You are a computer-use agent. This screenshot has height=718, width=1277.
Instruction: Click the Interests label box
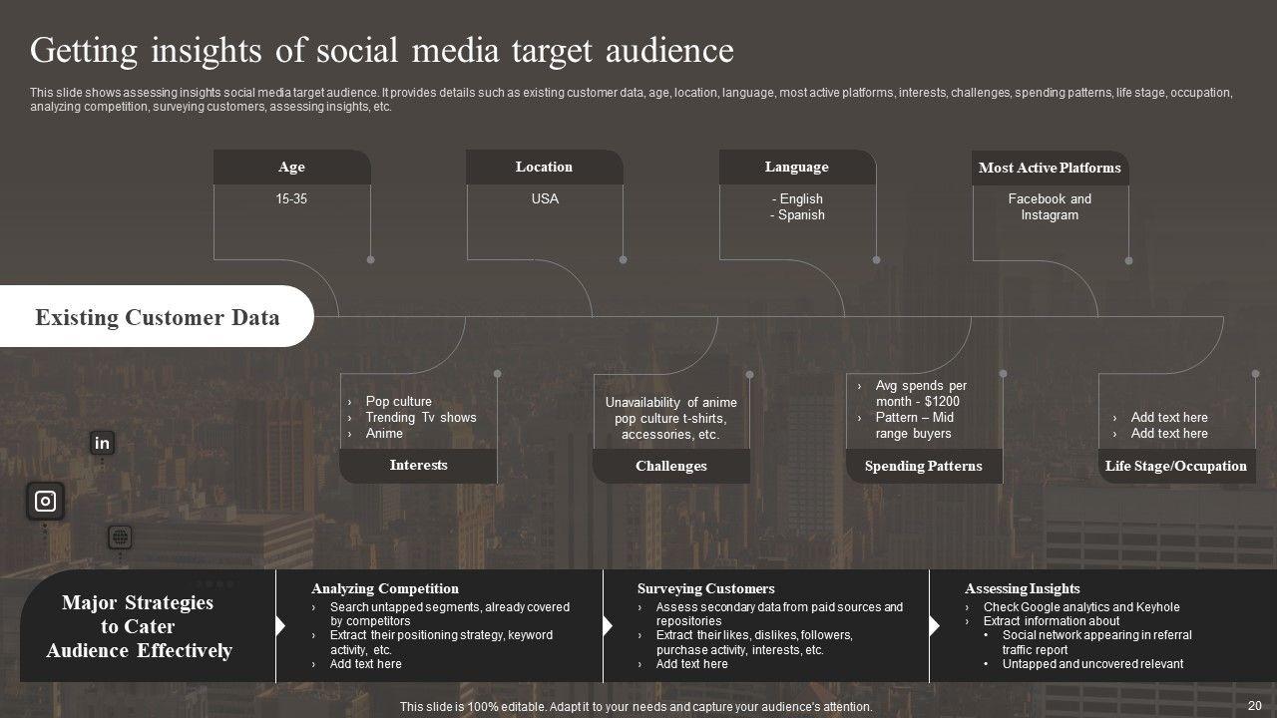pyautogui.click(x=418, y=466)
